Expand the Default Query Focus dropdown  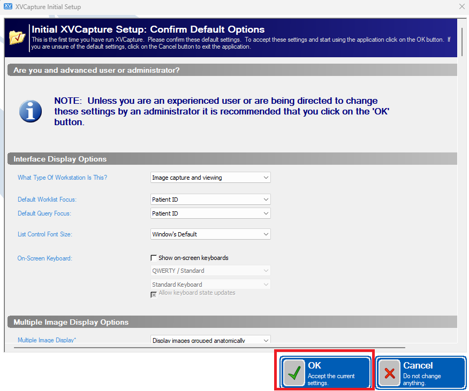click(x=210, y=213)
